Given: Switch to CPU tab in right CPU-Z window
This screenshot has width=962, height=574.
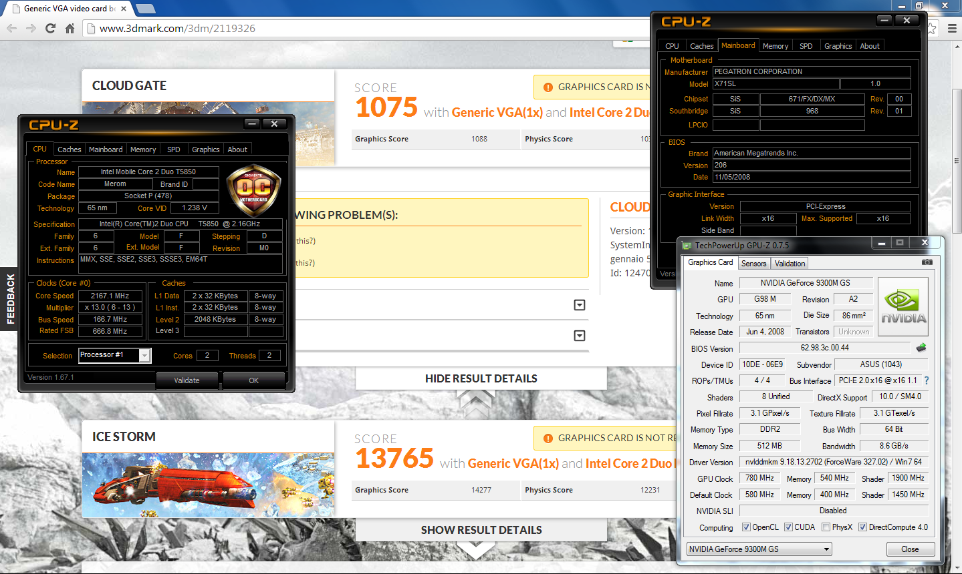Looking at the screenshot, I should point(673,46).
